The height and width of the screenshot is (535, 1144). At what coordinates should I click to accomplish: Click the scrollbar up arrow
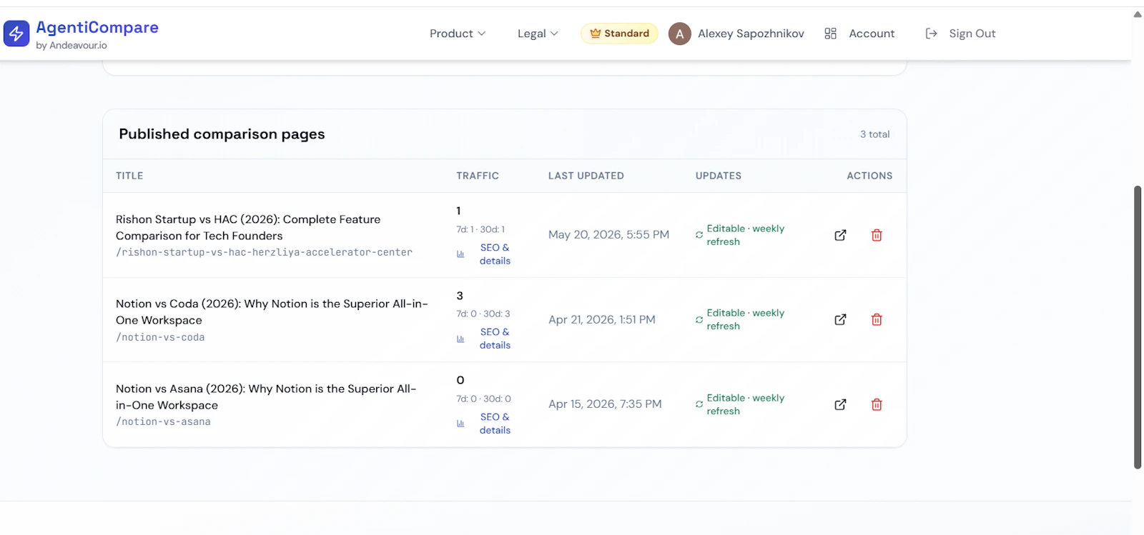click(1138, 14)
